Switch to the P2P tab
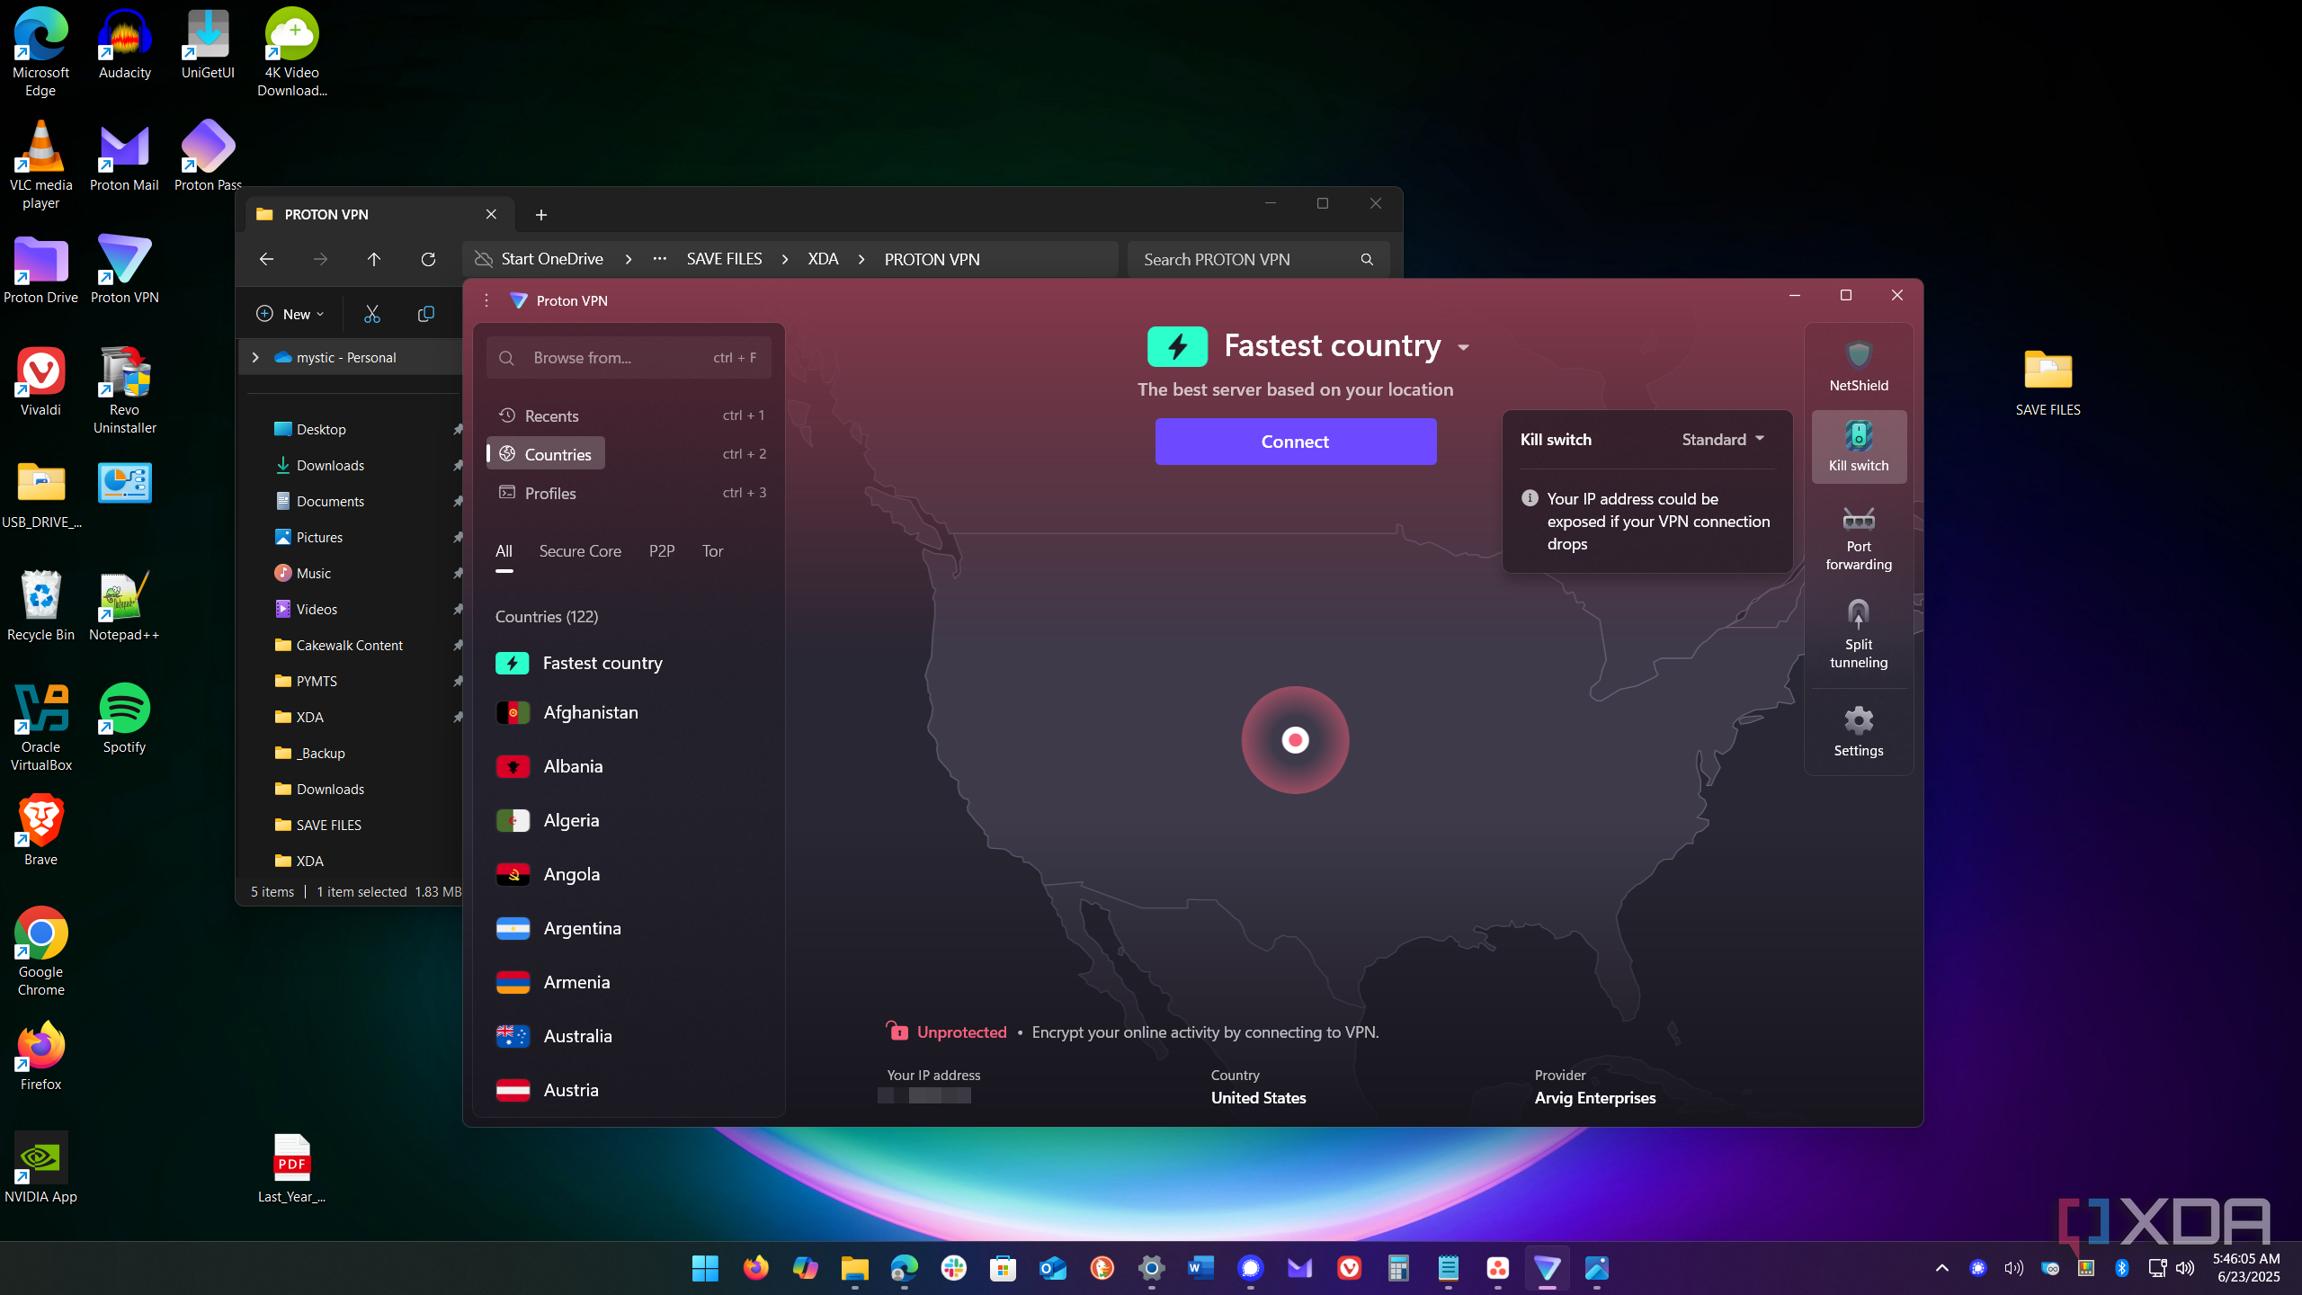Viewport: 2302px width, 1295px height. pos(662,551)
